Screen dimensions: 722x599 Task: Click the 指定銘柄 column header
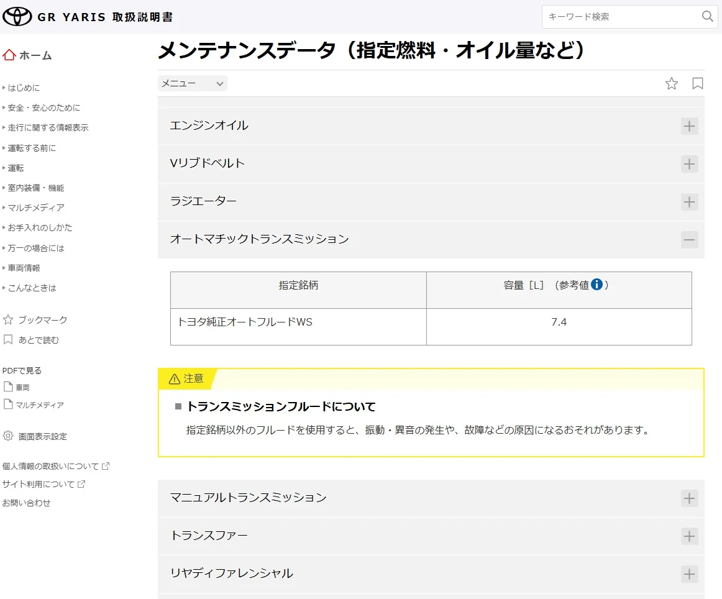click(298, 290)
